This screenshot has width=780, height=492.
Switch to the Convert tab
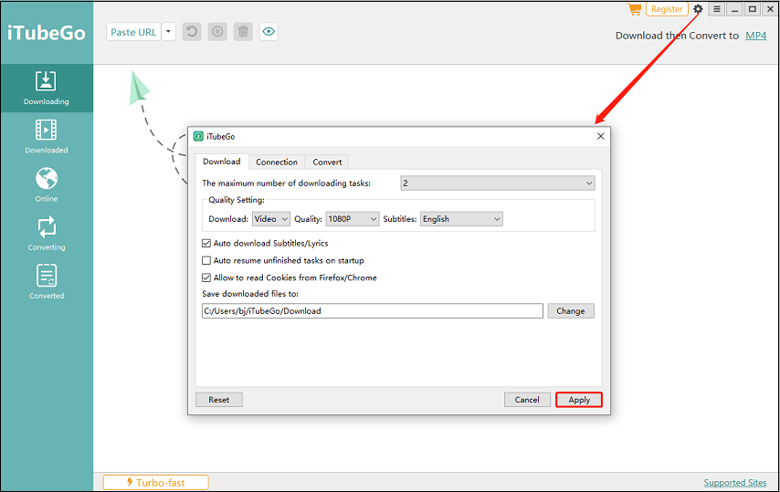(x=327, y=162)
